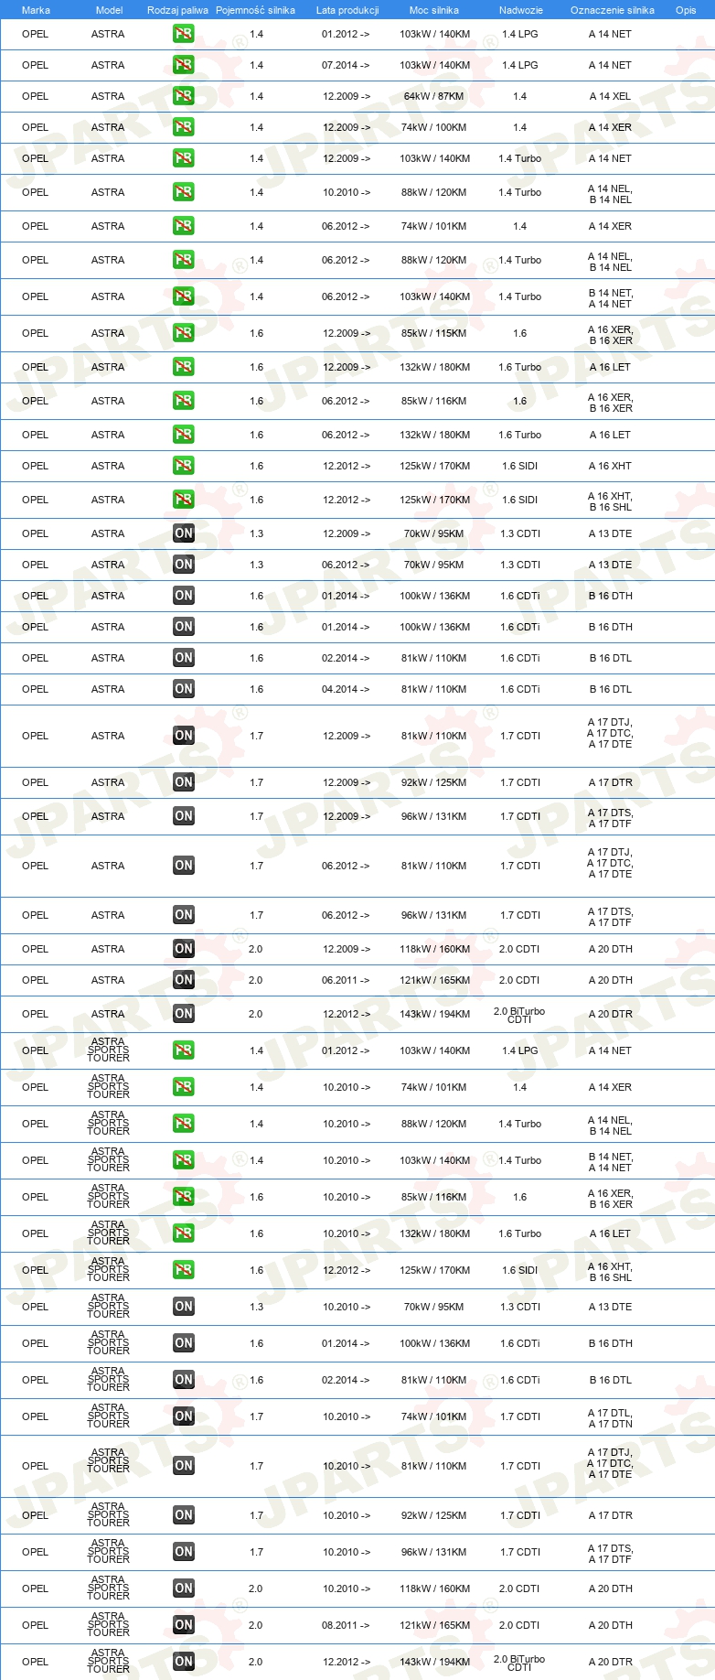Click ON icon for Astra 06.2012 96kW / 131KM
715x1680 pixels.
pos(183,915)
